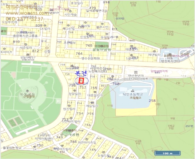Click the building icon above 대흥빌리지
The image size is (195, 159).
pyautogui.click(x=95, y=92)
